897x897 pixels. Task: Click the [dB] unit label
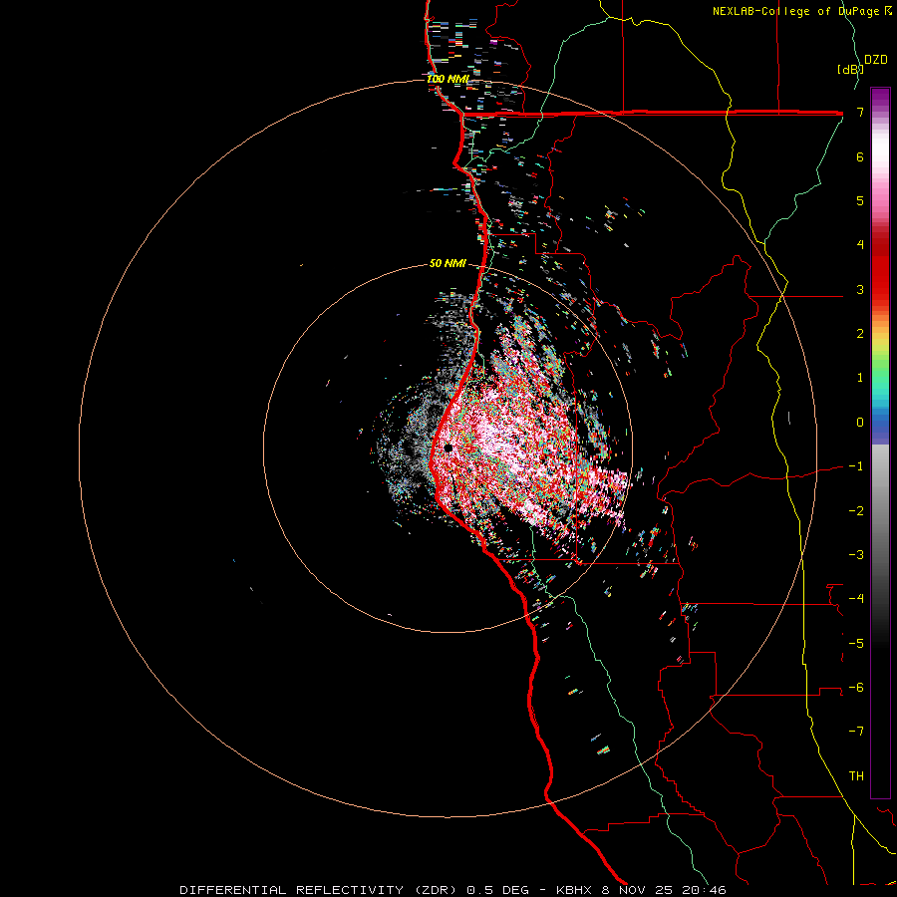(x=850, y=70)
